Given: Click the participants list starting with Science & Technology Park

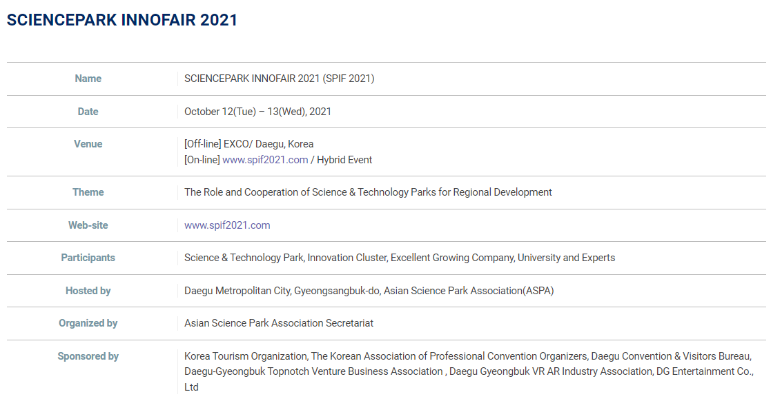Looking at the screenshot, I should click(399, 258).
